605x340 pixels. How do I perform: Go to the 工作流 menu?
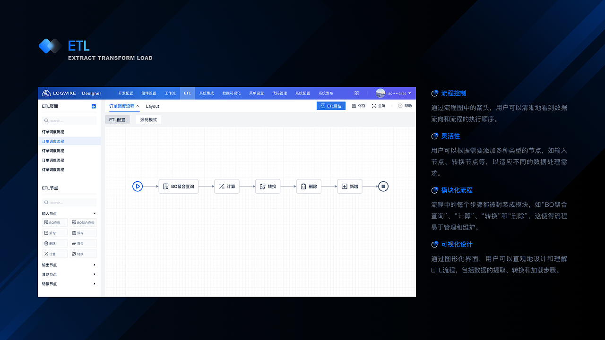(170, 93)
